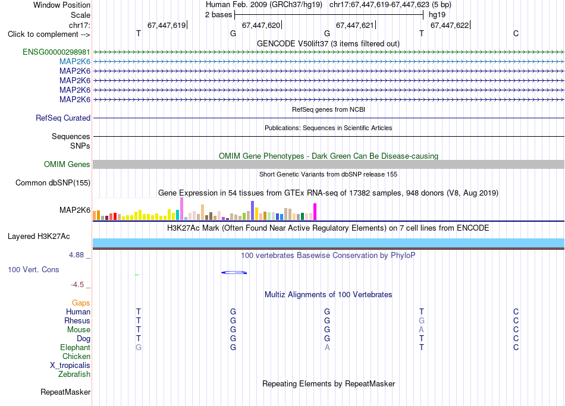
Task: Select the 100 Vert. Cons label
Action: [33, 269]
